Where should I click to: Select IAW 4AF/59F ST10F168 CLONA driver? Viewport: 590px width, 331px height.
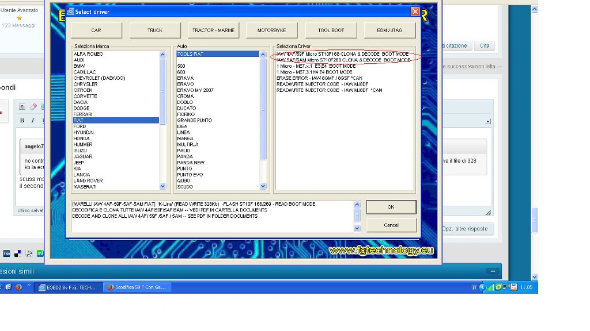click(x=342, y=54)
